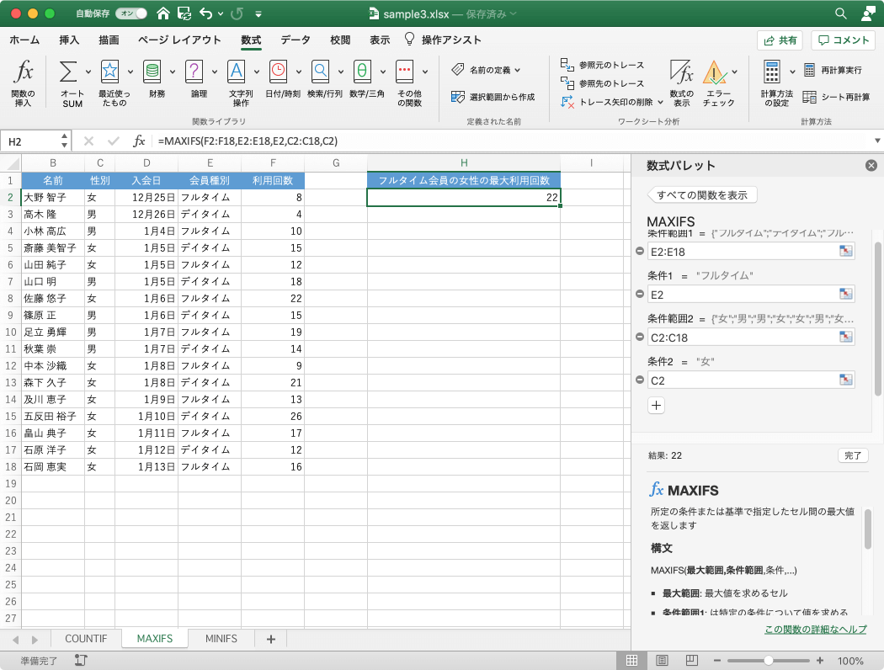Trace Dependents (参照先のトレース)
The height and width of the screenshot is (670, 884).
coord(602,83)
